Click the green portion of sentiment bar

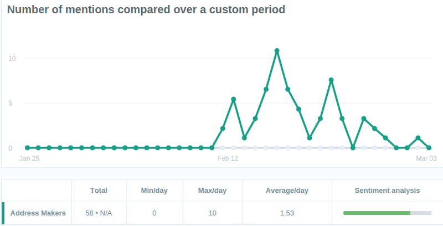tap(377, 213)
